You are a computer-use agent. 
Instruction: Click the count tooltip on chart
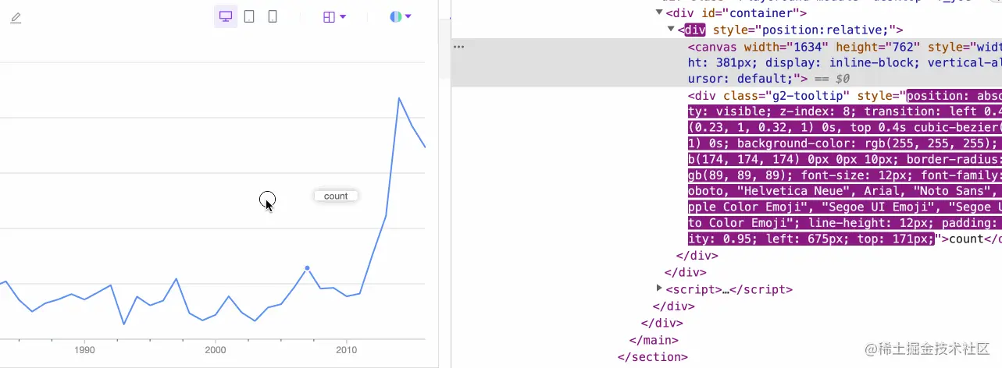coord(336,196)
